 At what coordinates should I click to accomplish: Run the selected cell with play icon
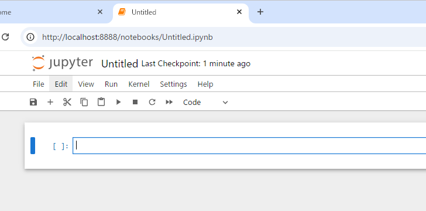[x=118, y=102]
